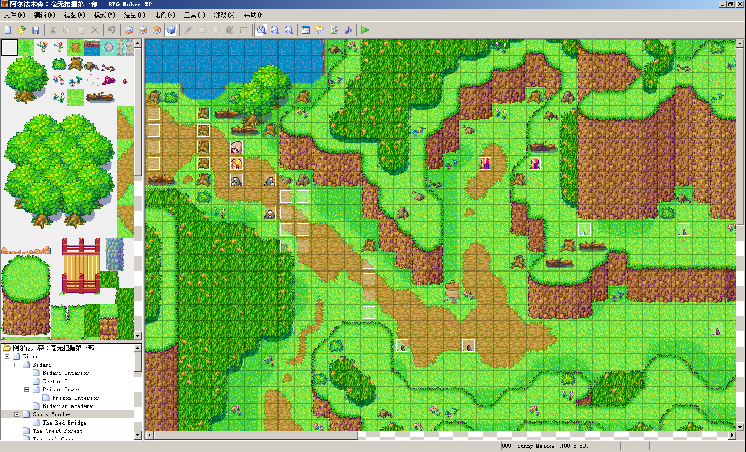Click the open project folder icon
Image resolution: width=746 pixels, height=452 pixels.
coord(22,30)
